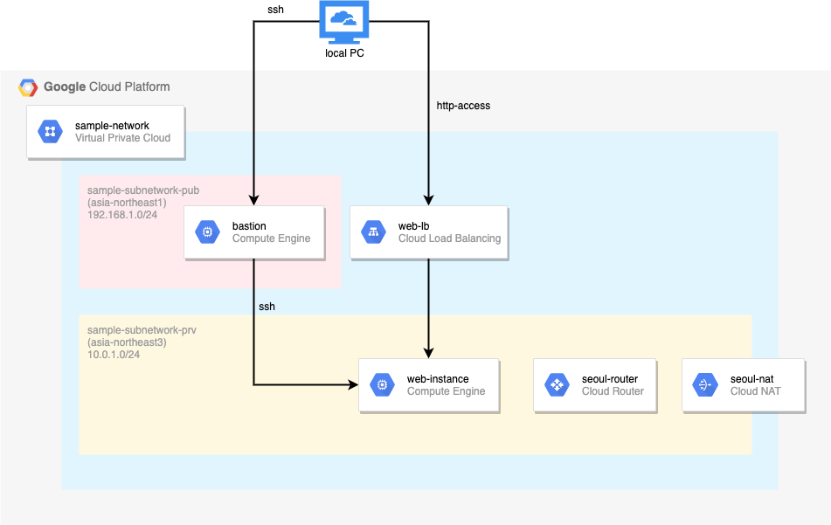Click the bastion Compute Engine icon

(207, 232)
